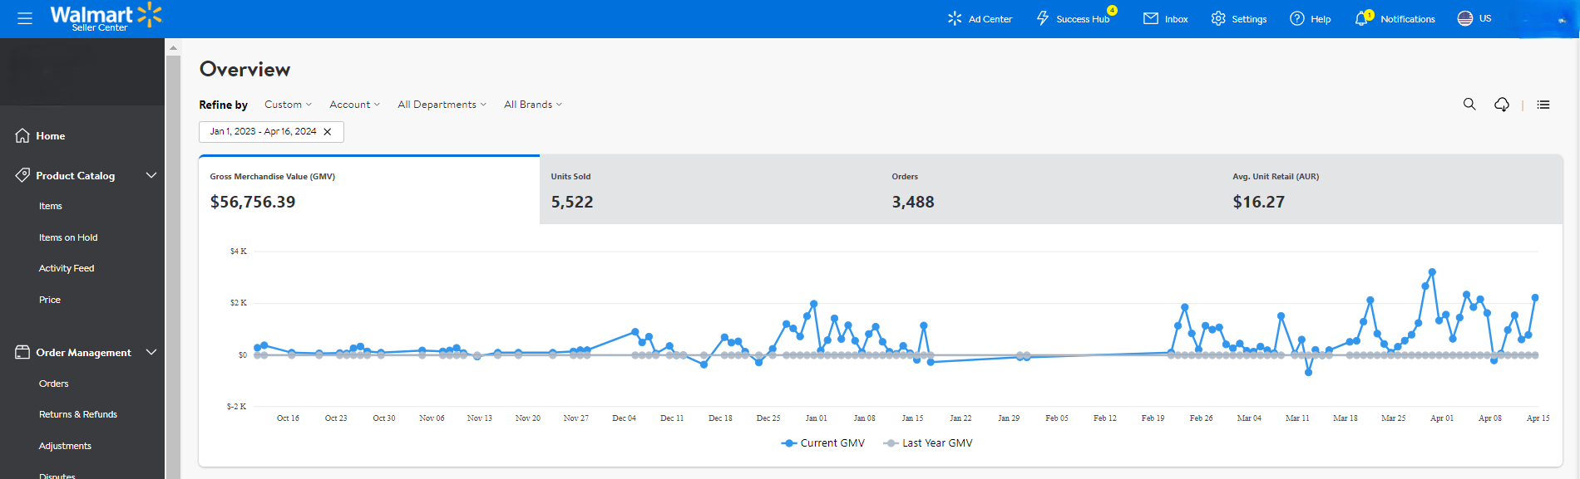
Task: Go to Items on Hold
Action: click(68, 237)
